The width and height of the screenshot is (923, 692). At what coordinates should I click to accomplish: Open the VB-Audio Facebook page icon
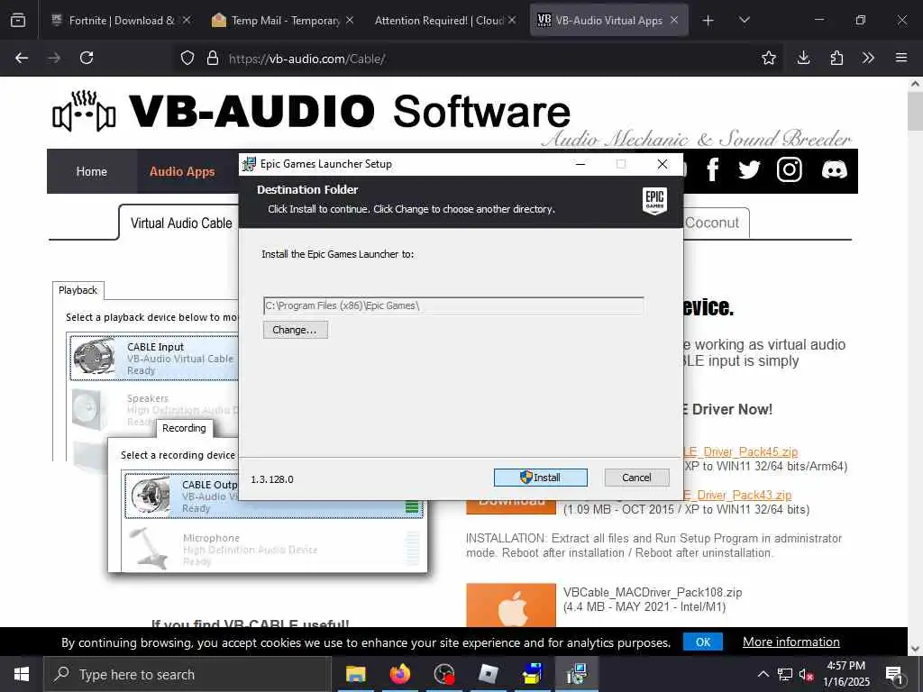pos(712,169)
